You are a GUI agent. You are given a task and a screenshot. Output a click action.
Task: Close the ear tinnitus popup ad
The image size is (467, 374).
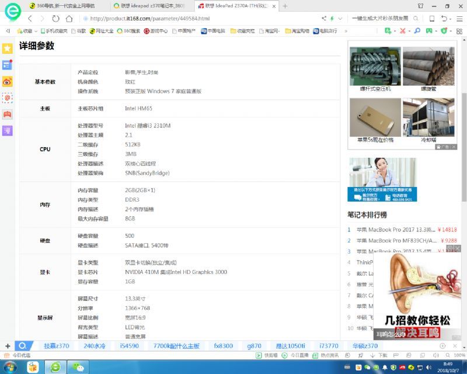(458, 248)
